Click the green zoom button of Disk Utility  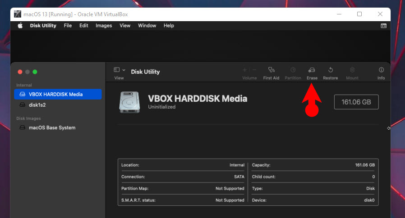(x=35, y=72)
